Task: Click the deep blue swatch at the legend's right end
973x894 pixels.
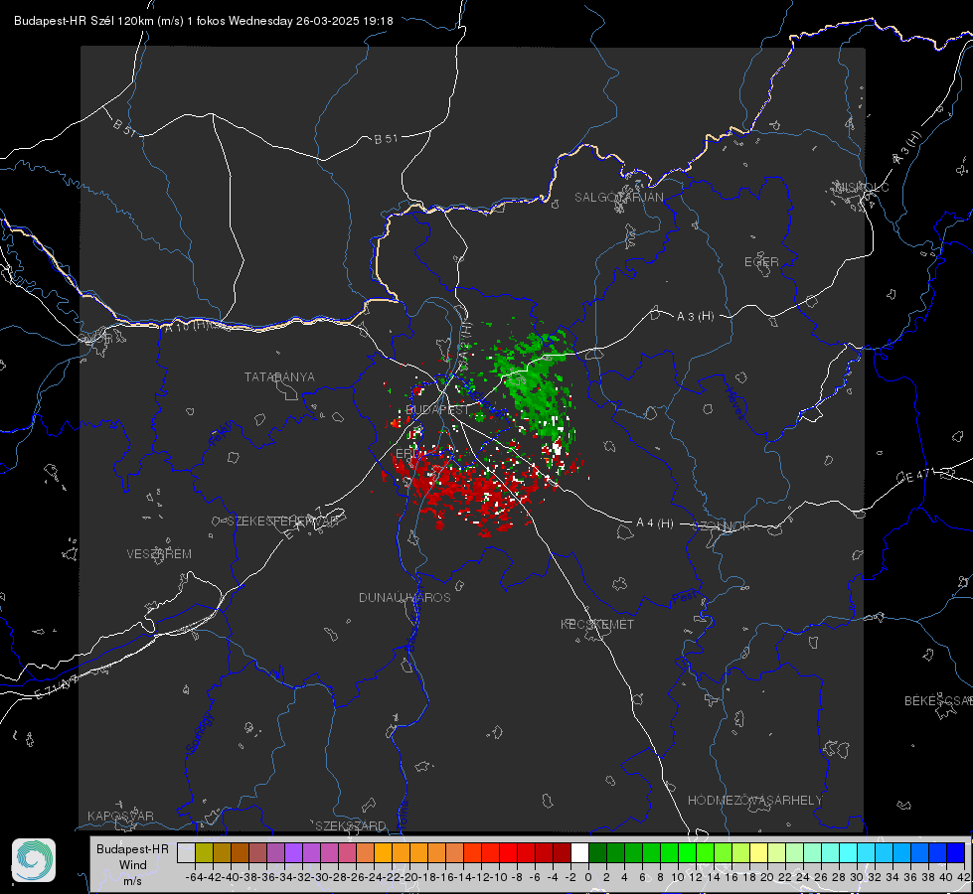Action: click(956, 853)
